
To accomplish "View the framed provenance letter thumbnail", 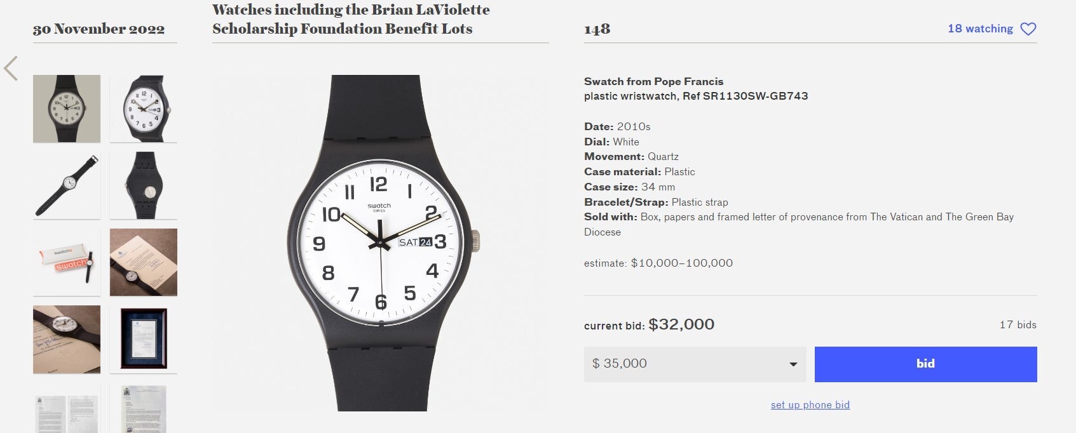I will coord(144,339).
